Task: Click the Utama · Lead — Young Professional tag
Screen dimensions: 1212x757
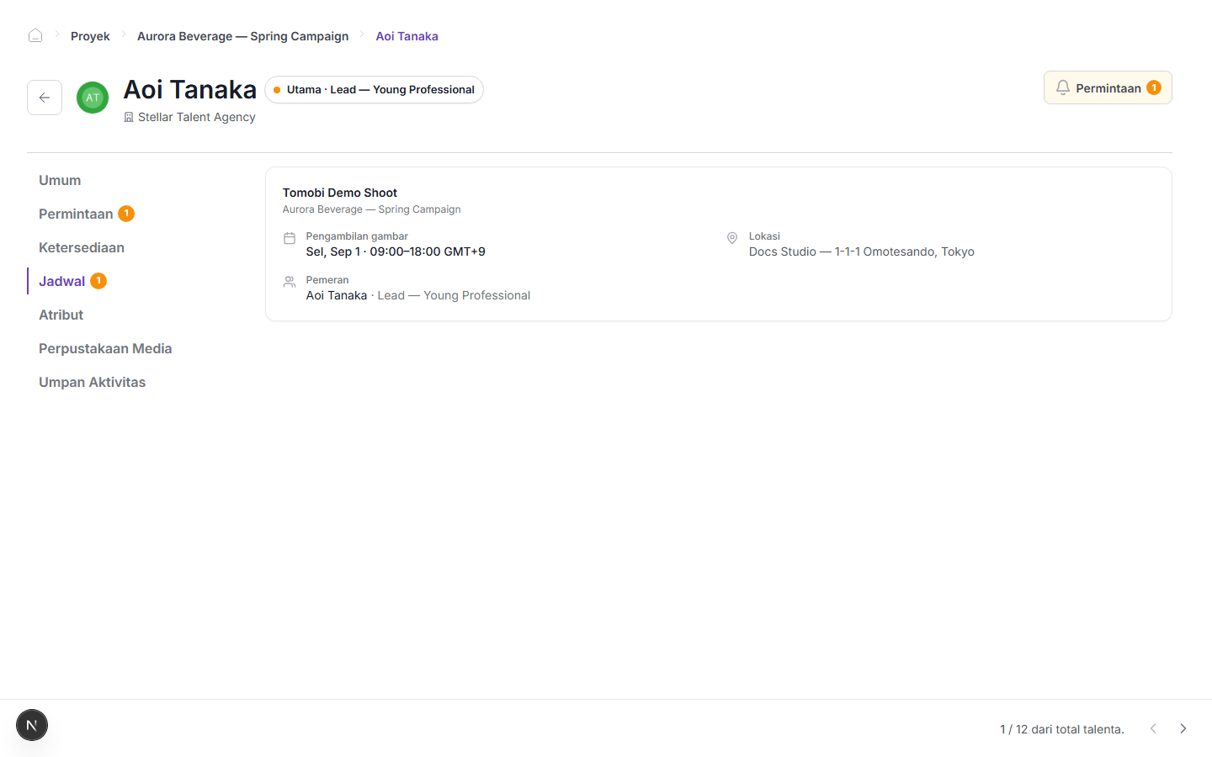Action: pyautogui.click(x=374, y=90)
